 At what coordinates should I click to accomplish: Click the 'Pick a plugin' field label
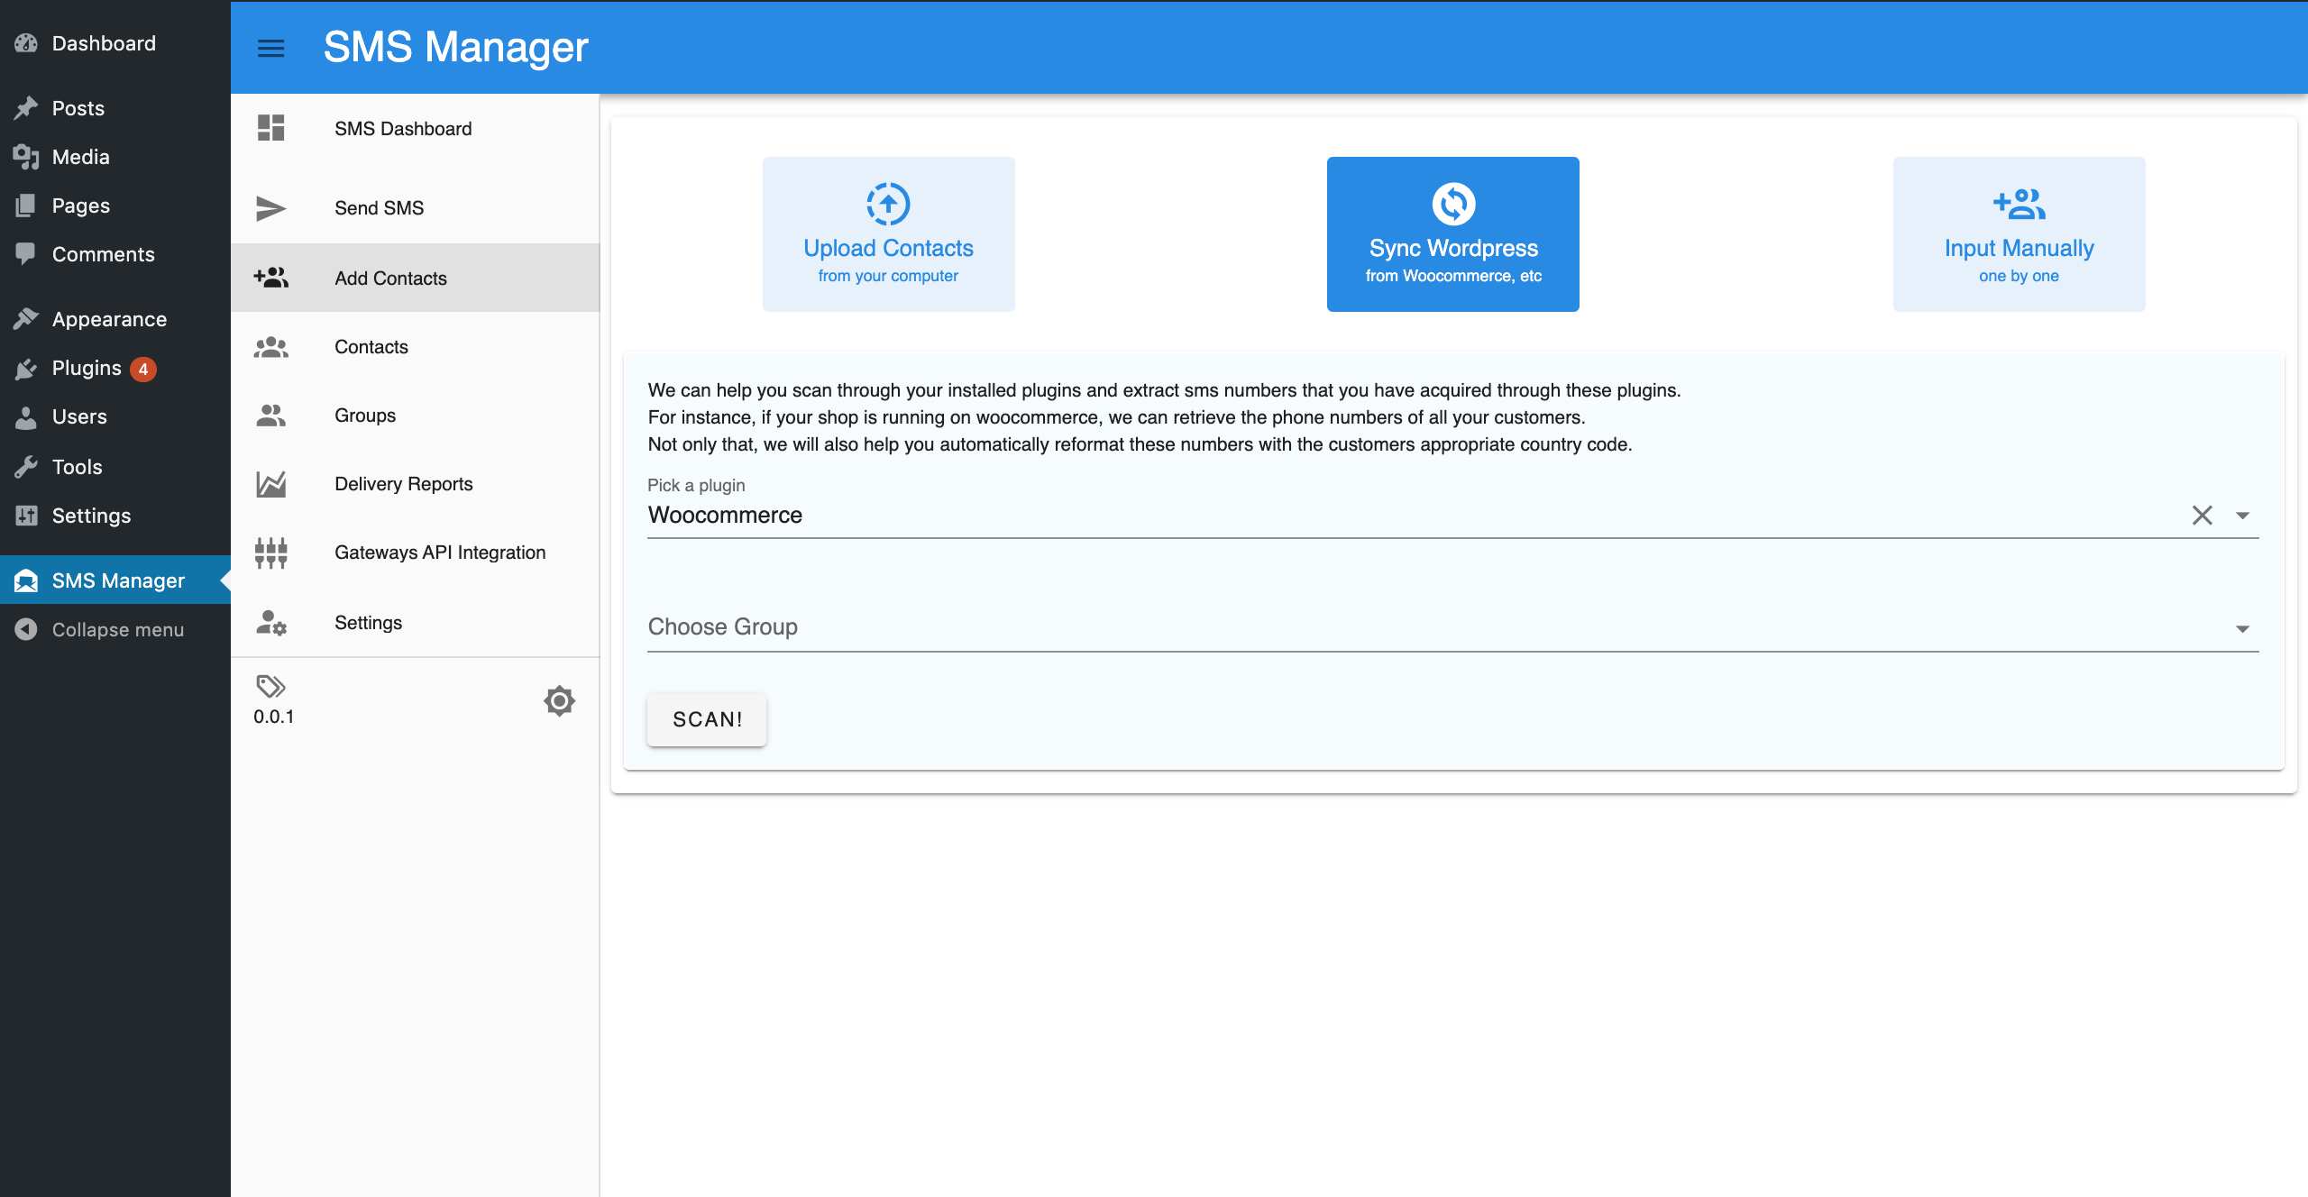tap(696, 485)
